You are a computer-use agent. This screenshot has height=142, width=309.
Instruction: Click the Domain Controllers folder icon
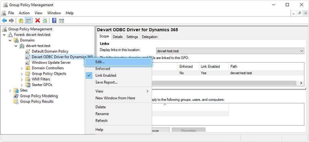28,68
